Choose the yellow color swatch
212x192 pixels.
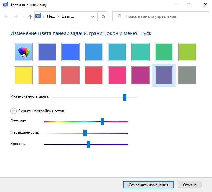(24, 75)
